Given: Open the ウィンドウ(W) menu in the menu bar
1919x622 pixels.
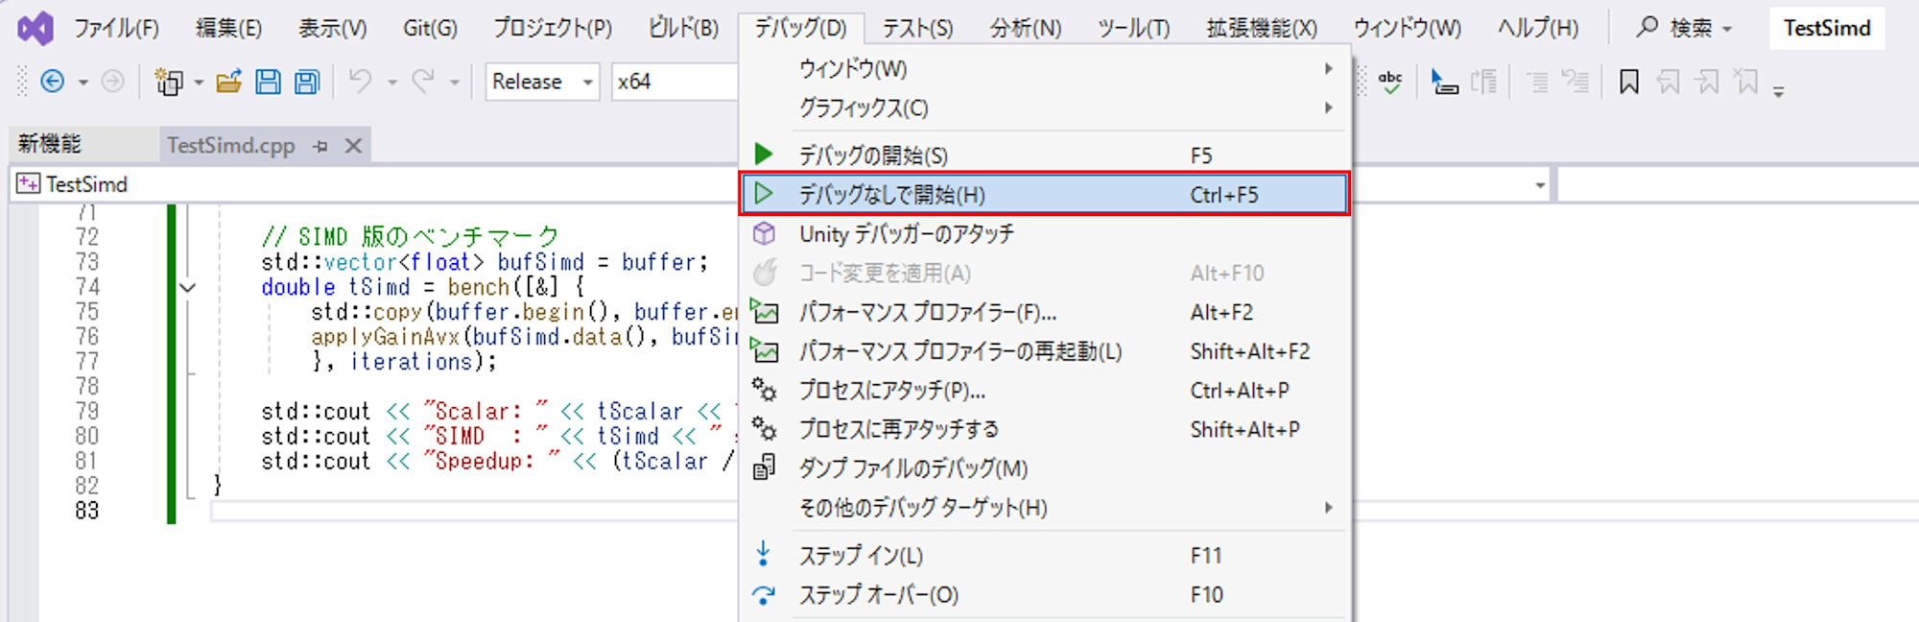Looking at the screenshot, I should click(1407, 28).
